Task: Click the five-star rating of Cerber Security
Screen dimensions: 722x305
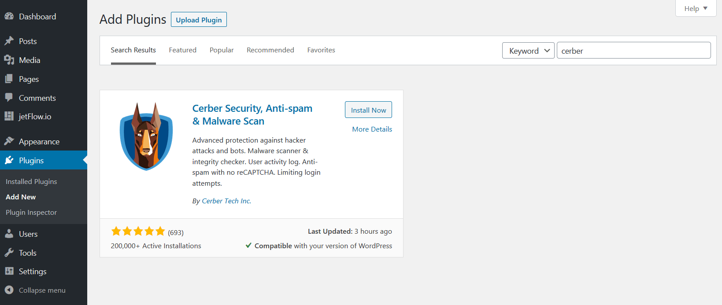Action: click(138, 231)
